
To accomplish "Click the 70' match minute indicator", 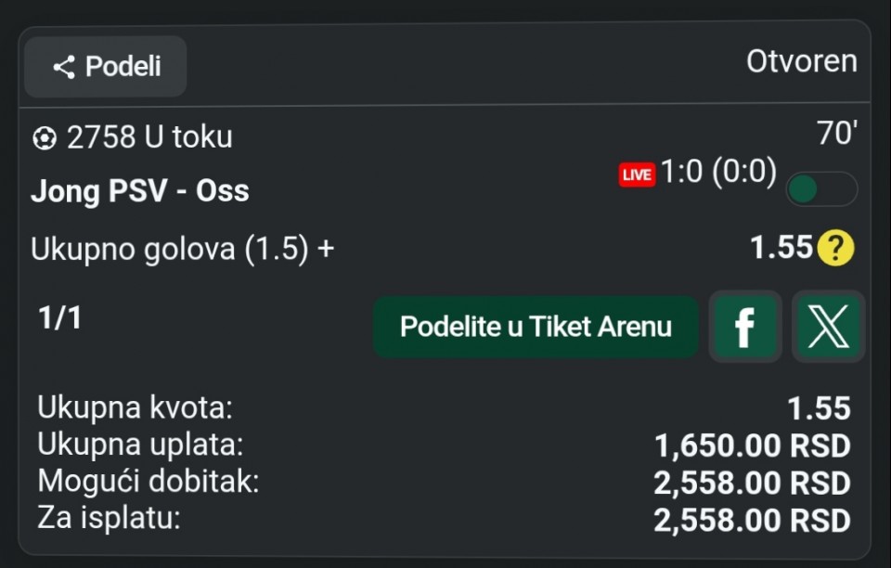I will [x=836, y=135].
